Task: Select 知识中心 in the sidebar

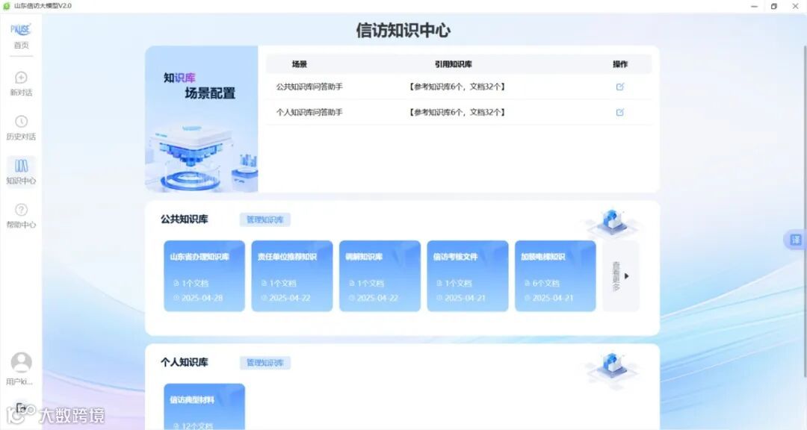Action: [x=21, y=172]
